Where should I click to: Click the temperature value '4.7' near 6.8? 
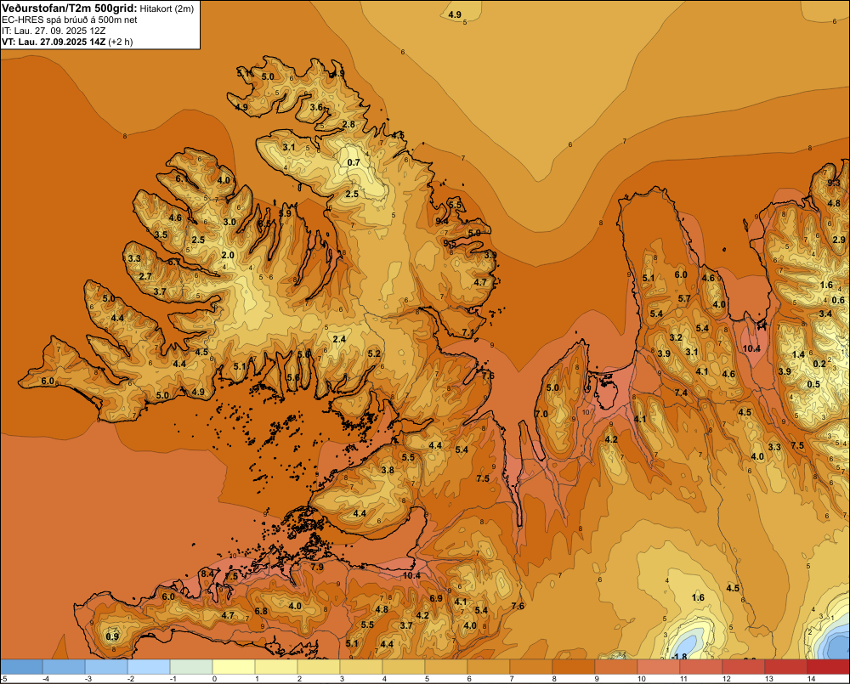(x=228, y=615)
